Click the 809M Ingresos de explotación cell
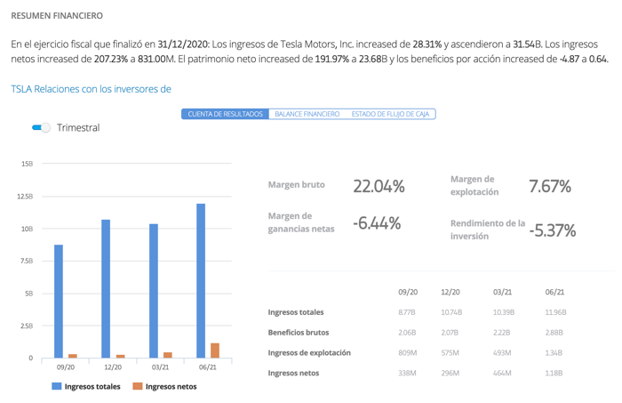This screenshot has width=622, height=403. pos(407,353)
